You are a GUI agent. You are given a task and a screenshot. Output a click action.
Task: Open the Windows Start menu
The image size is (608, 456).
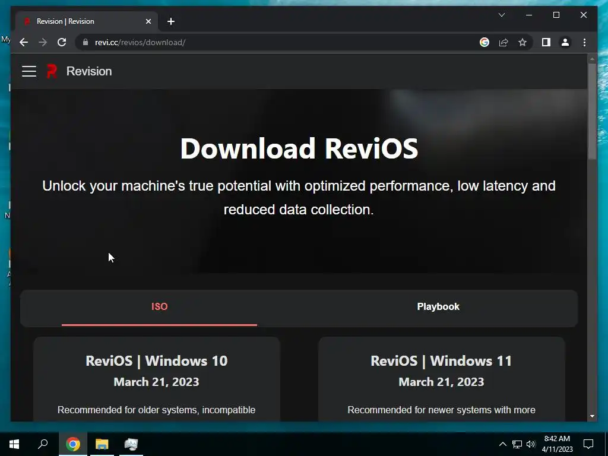pyautogui.click(x=14, y=444)
